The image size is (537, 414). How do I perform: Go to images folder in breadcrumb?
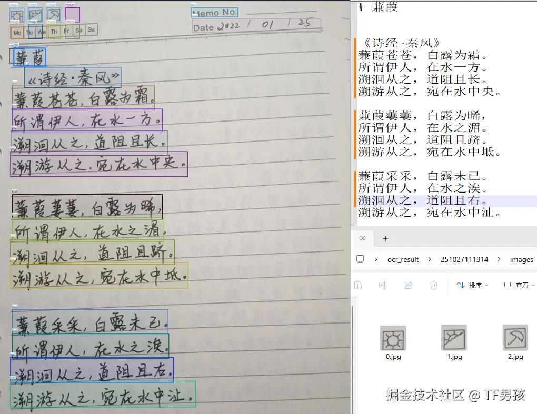coord(522,259)
